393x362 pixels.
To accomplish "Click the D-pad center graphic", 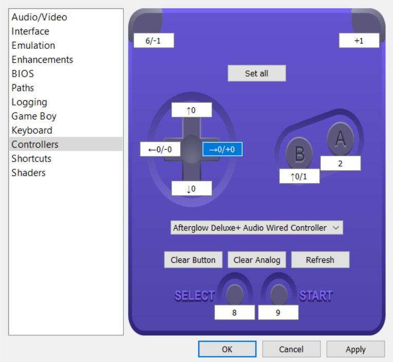I will pos(191,150).
